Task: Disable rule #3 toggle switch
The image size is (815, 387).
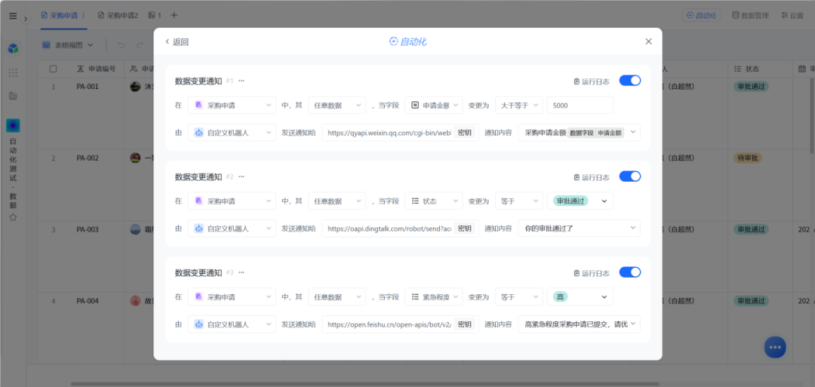Action: [630, 272]
